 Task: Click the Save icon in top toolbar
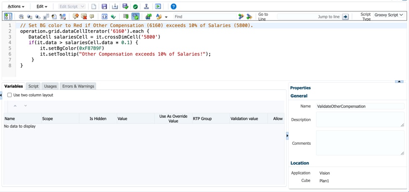tap(104, 7)
